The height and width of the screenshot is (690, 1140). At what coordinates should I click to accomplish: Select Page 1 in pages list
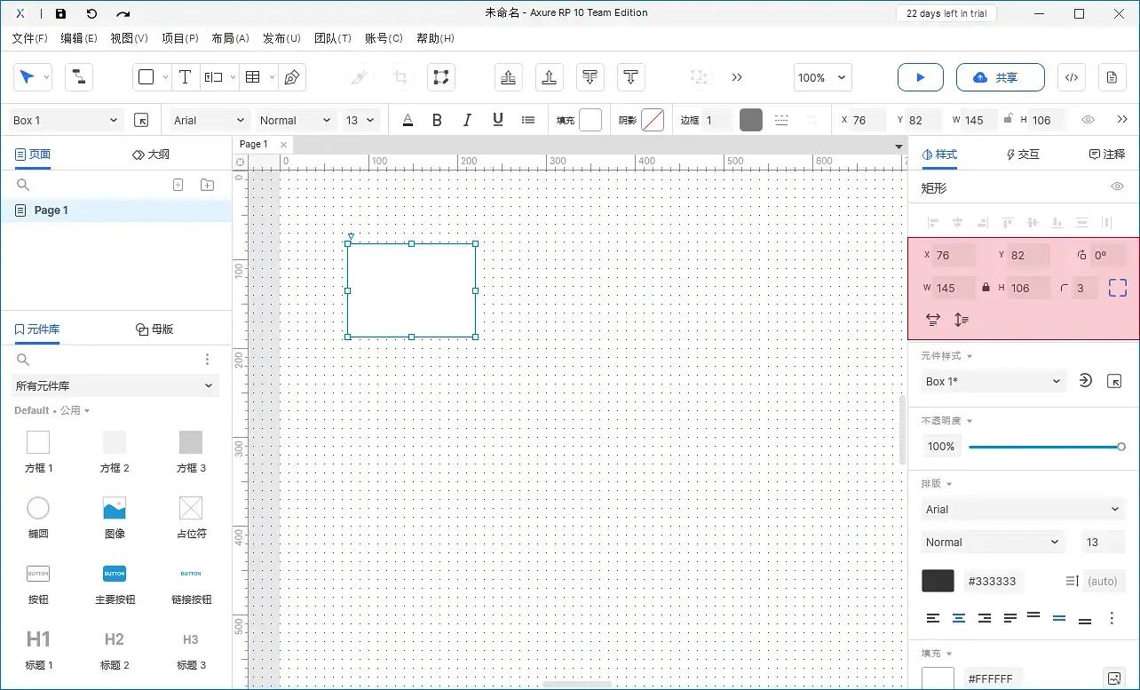[51, 210]
